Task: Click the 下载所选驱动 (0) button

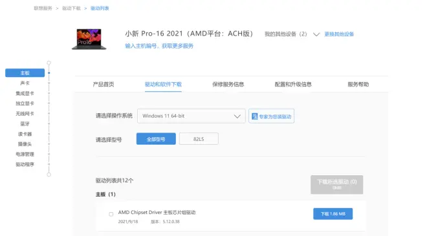Action: [336, 184]
